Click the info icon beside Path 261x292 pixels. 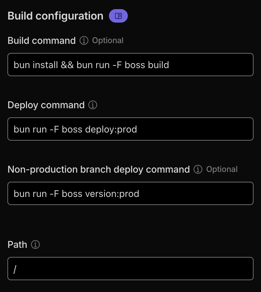35,245
